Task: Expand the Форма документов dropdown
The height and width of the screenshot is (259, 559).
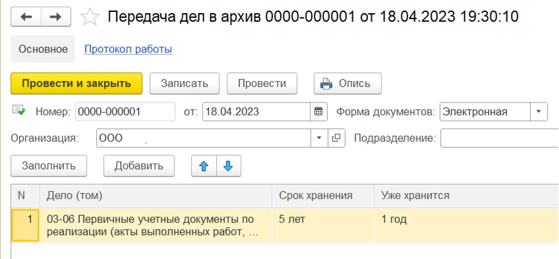Action: (539, 112)
